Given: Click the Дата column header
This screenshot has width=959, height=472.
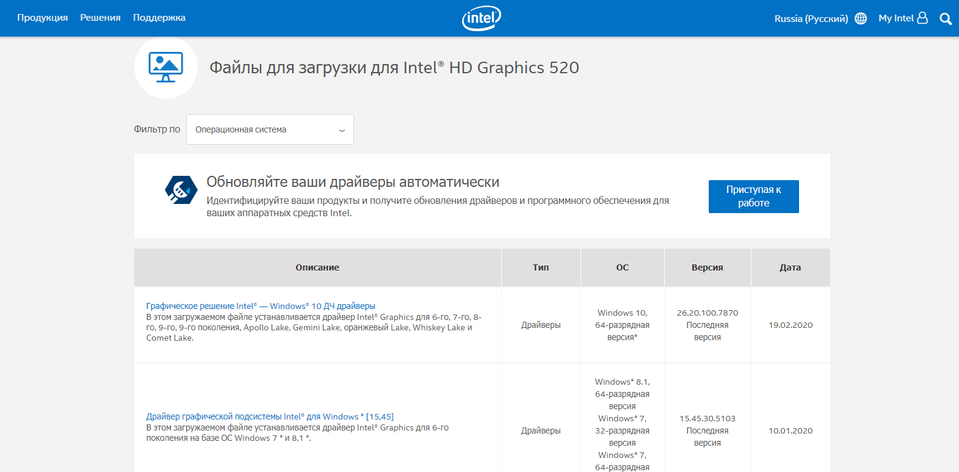Looking at the screenshot, I should tap(790, 267).
